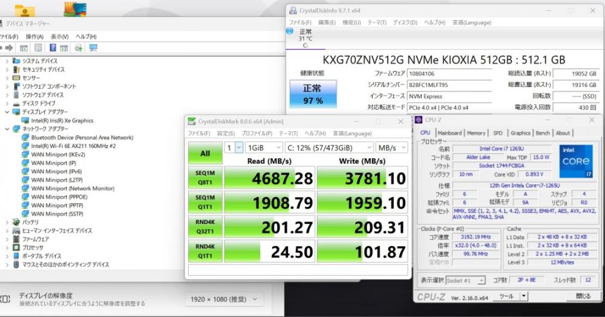Select WAN Miniport (PPPOE) in Device Manager
Screen dimensions: 605x317
tap(59, 197)
